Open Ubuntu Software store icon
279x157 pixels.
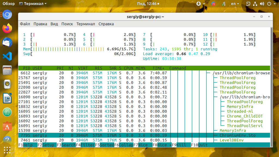click(x=7, y=126)
